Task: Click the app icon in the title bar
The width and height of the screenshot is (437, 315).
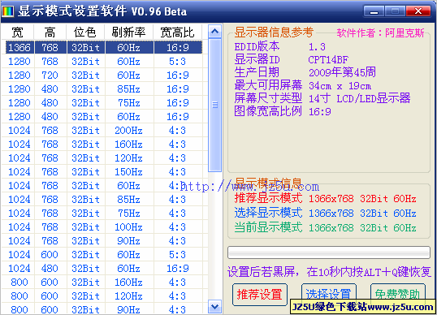Action: pyautogui.click(x=7, y=11)
